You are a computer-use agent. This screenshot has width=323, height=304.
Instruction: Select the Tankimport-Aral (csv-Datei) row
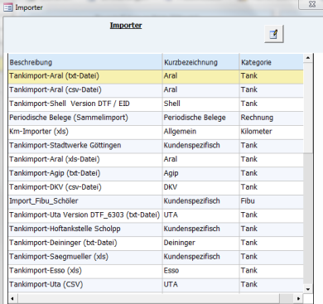pyautogui.click(x=156, y=89)
